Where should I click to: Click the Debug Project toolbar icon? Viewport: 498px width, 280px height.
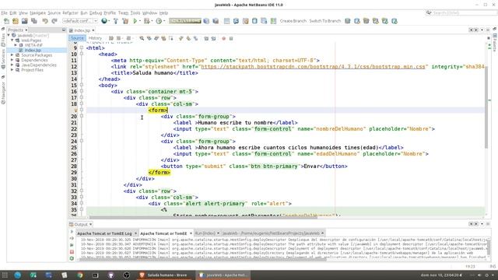(146, 21)
